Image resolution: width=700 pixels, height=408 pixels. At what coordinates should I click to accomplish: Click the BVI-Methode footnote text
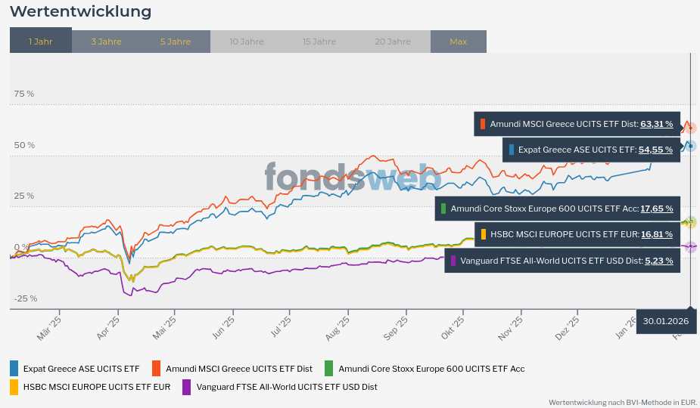tap(622, 402)
